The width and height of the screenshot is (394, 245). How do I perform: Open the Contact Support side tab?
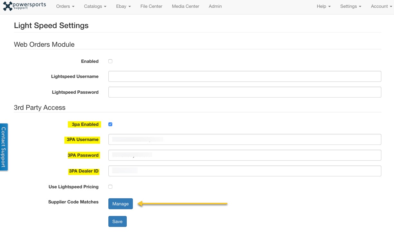pos(4,147)
